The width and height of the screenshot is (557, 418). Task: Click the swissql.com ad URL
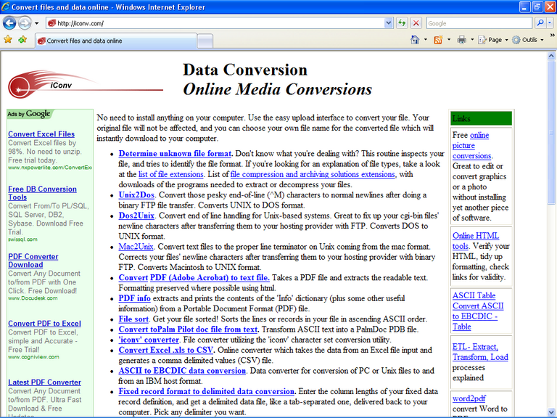22,239
